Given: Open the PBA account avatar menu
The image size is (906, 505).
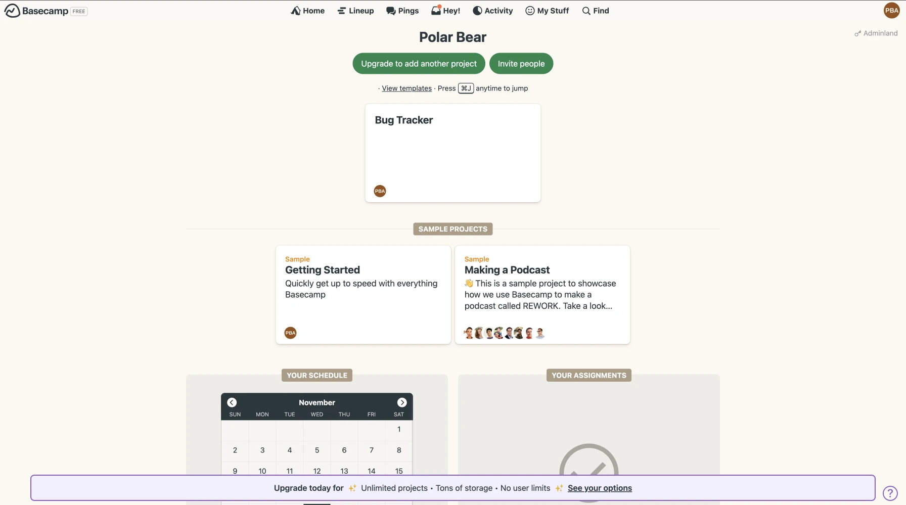Looking at the screenshot, I should coord(891,11).
